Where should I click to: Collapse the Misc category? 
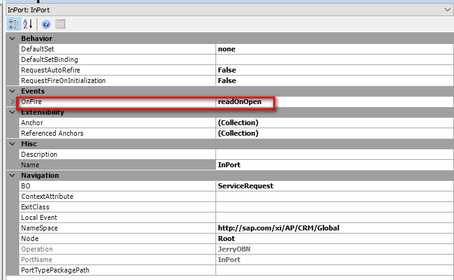(x=12, y=144)
